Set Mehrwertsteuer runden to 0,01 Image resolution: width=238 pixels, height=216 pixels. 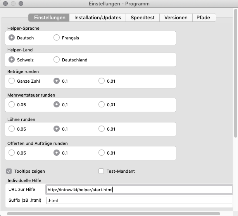pyautogui.click(x=102, y=104)
